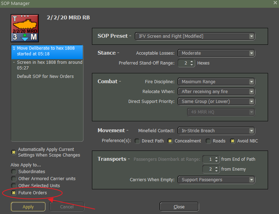Open the Minefield Contact dropdown
Viewport: 279px width, 214px height.
pyautogui.click(x=216, y=131)
